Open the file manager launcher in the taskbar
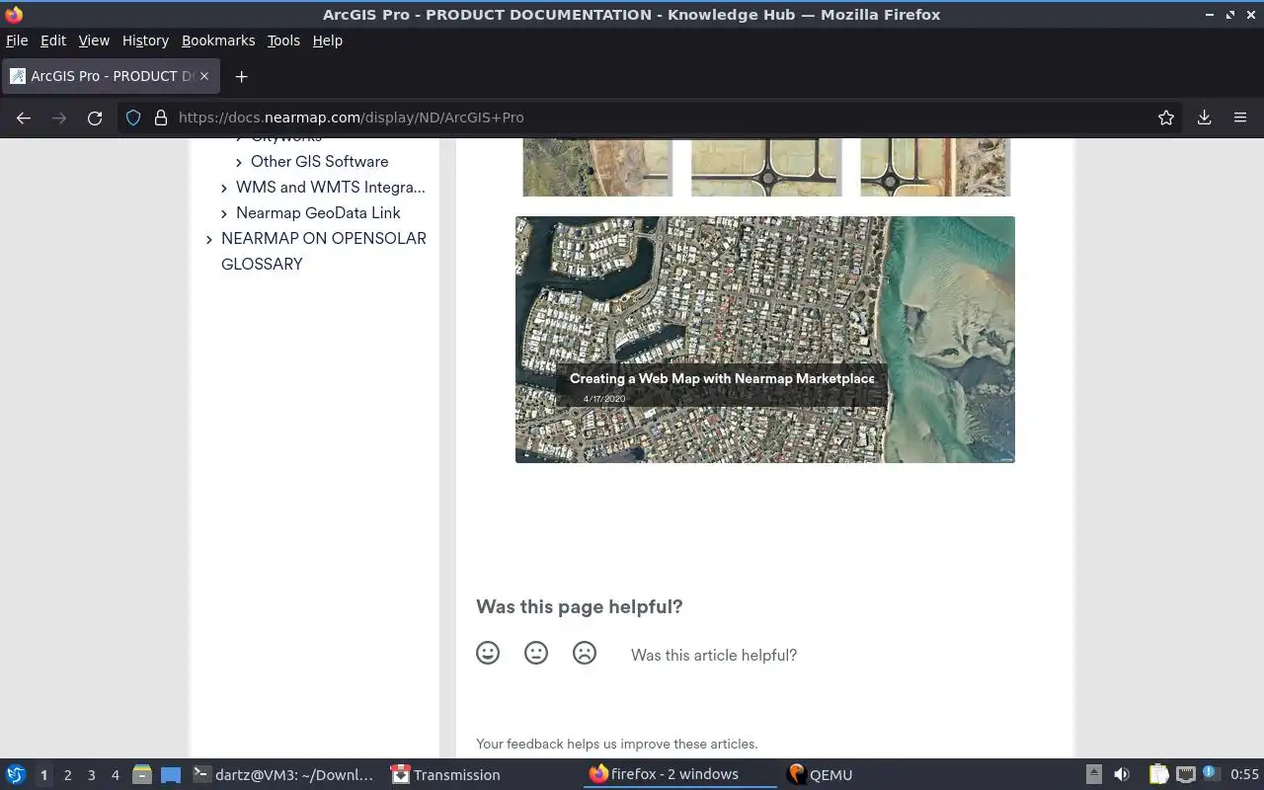This screenshot has width=1264, height=790. coord(142,774)
